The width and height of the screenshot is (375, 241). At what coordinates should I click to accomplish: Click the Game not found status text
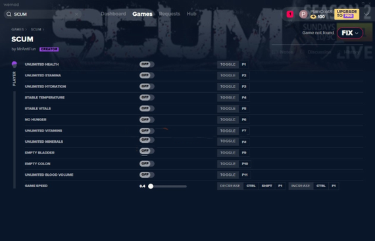point(318,33)
